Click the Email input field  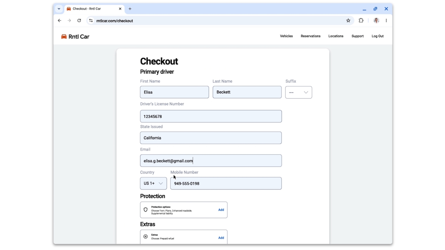click(211, 160)
